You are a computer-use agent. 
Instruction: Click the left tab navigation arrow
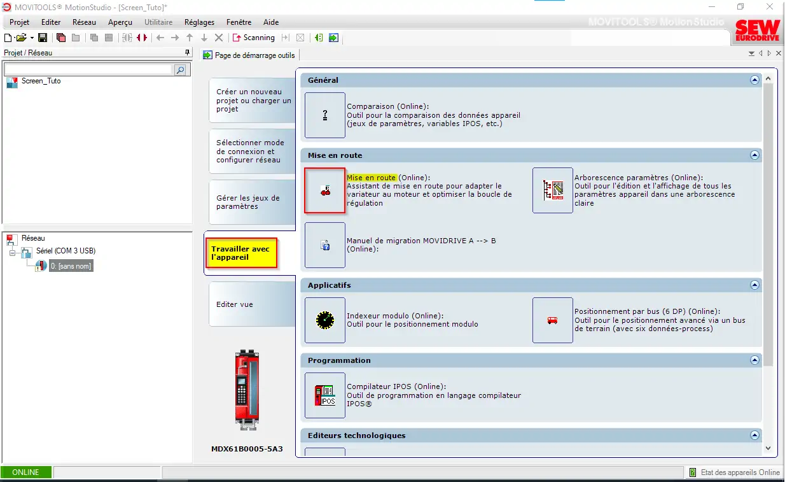tap(761, 53)
